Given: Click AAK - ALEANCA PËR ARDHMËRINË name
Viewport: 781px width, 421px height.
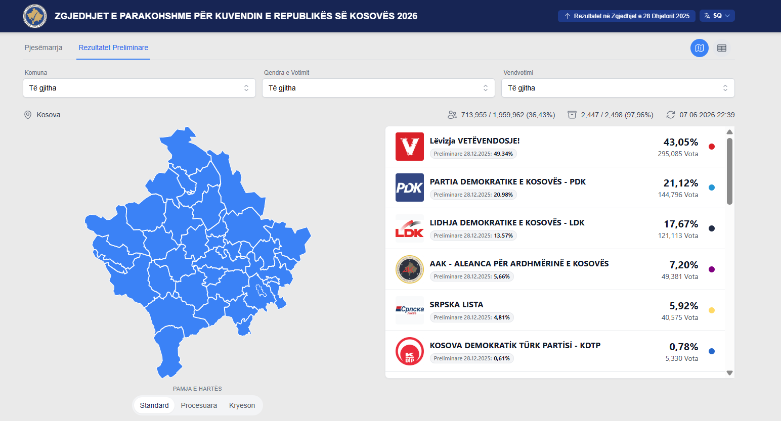Looking at the screenshot, I should [x=519, y=264].
